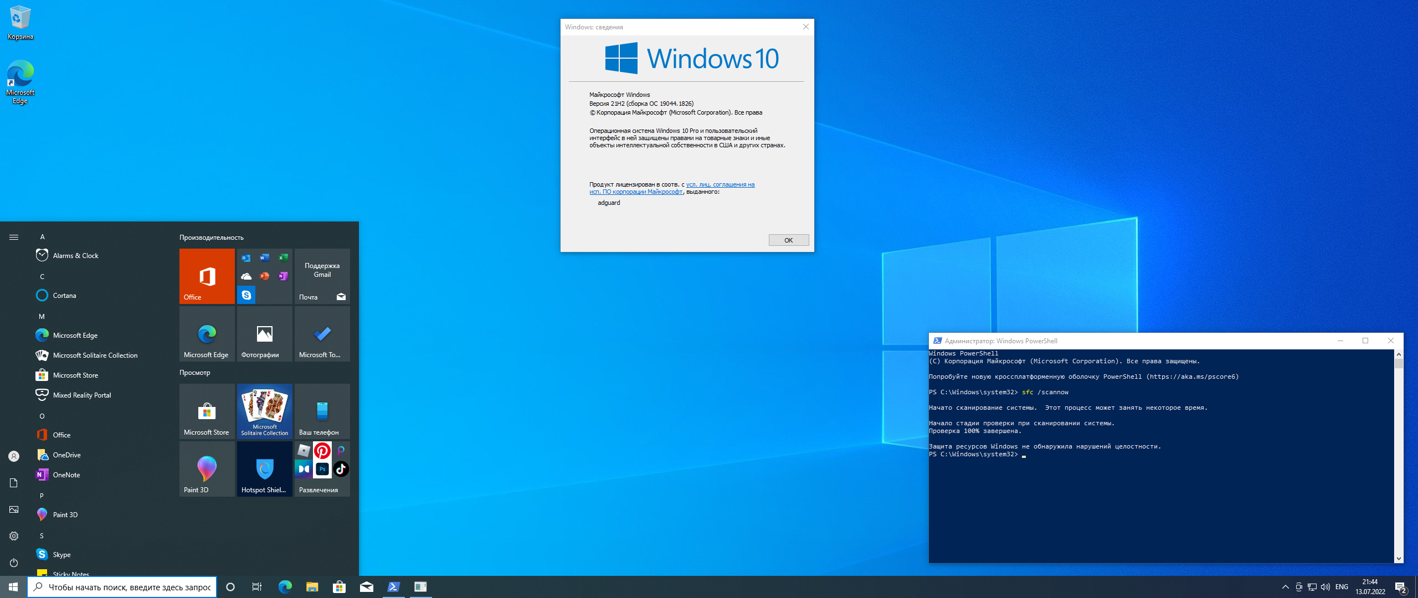The height and width of the screenshot is (598, 1418).
Task: Open the Pictures icon in Start sidebar
Action: [x=14, y=509]
